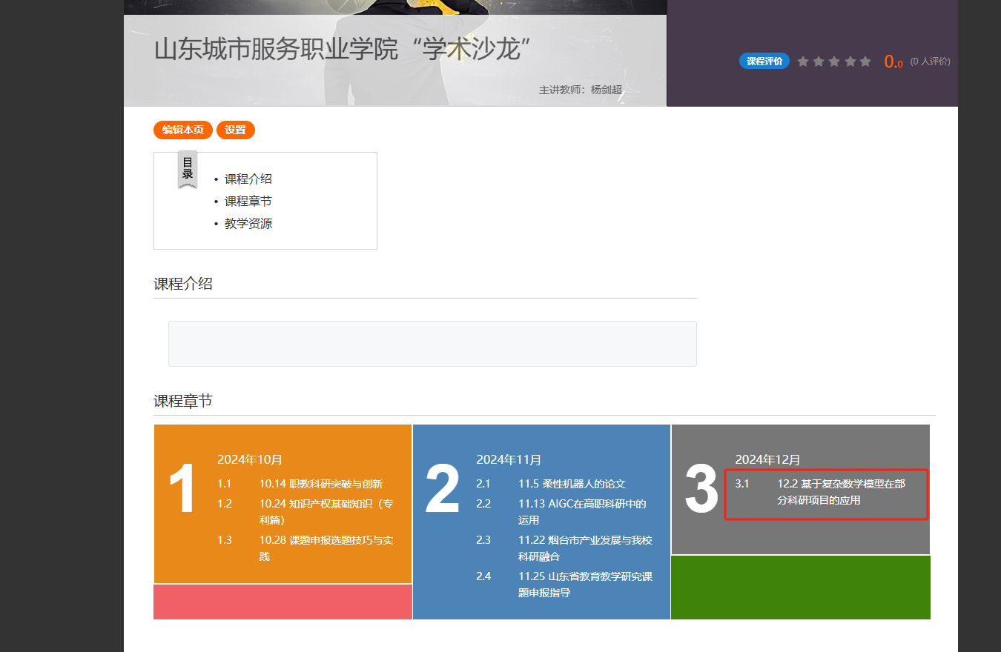Click the 课程介绍 section heading

tap(183, 284)
